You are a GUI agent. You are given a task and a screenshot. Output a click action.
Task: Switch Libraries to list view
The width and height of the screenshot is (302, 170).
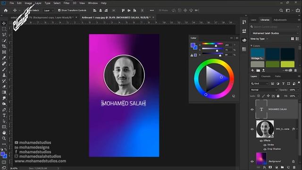point(297,39)
